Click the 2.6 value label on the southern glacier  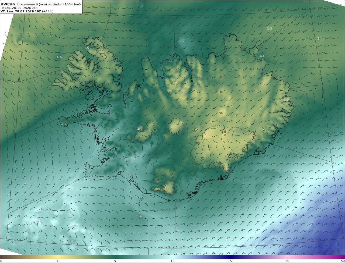coord(167,188)
